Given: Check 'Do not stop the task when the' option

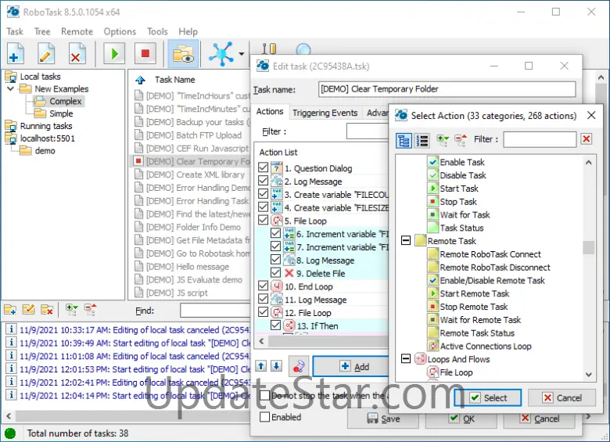Looking at the screenshot, I should [265, 395].
